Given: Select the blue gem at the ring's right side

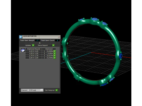Looking at the screenshot, I should 121,56.
